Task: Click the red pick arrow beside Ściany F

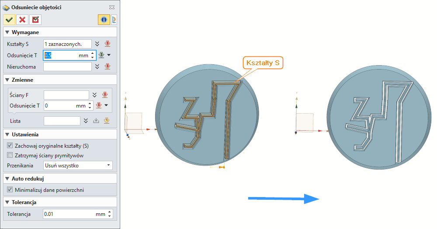Action: click(x=104, y=95)
